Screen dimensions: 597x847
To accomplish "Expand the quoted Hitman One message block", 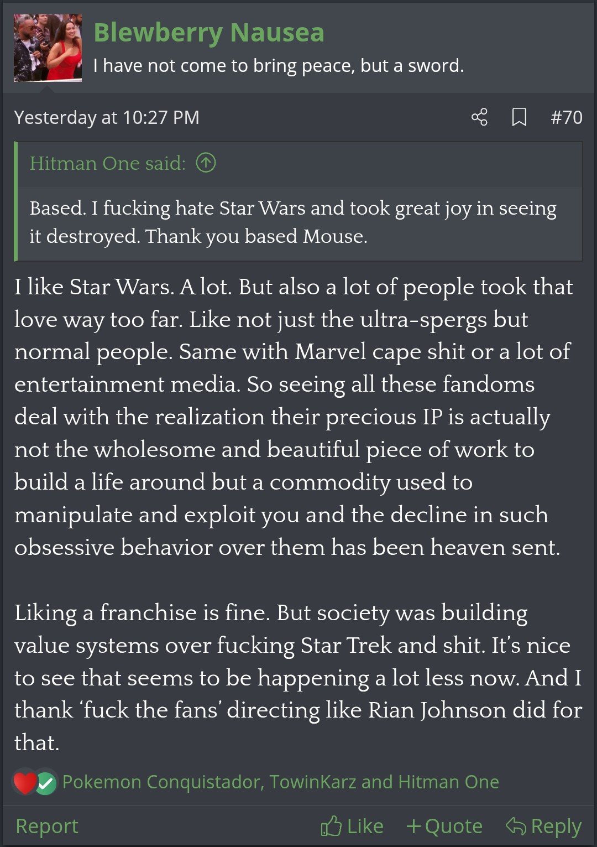I will point(293,222).
